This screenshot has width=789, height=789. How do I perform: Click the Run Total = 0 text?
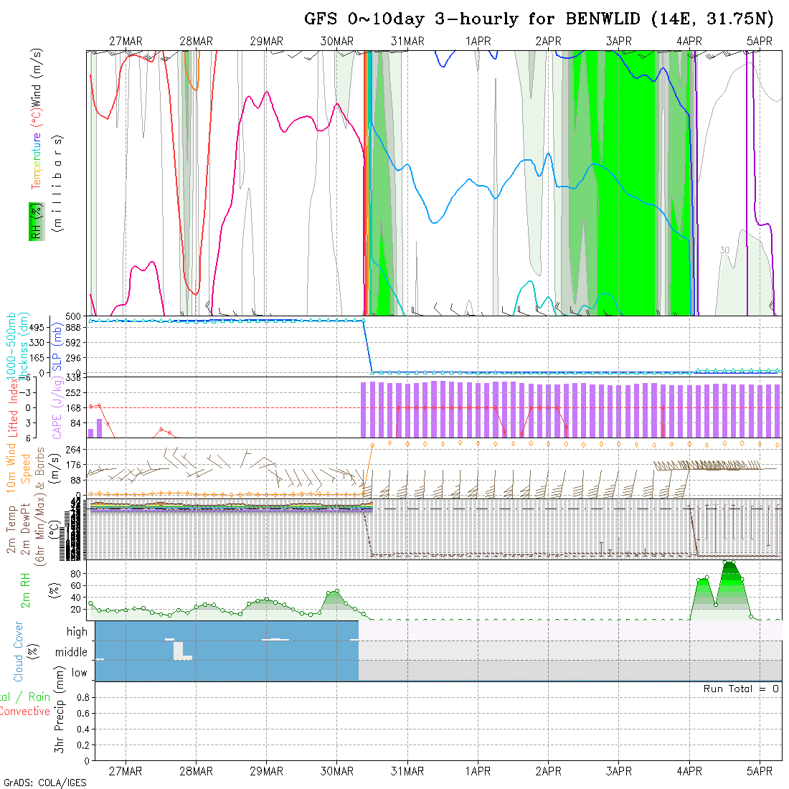coord(741,689)
